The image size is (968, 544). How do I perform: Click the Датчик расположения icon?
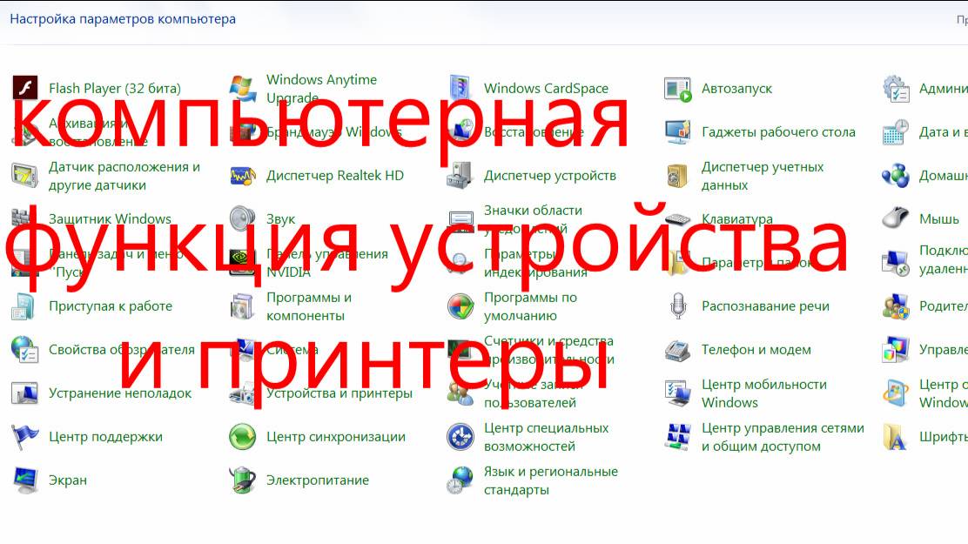(24, 175)
